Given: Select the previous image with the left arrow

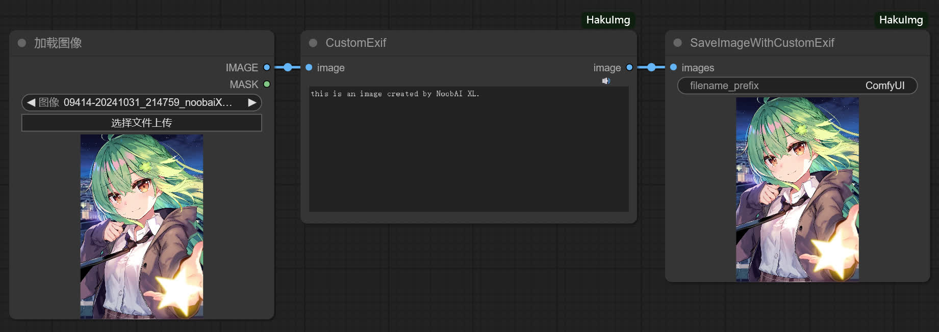Looking at the screenshot, I should coord(31,102).
